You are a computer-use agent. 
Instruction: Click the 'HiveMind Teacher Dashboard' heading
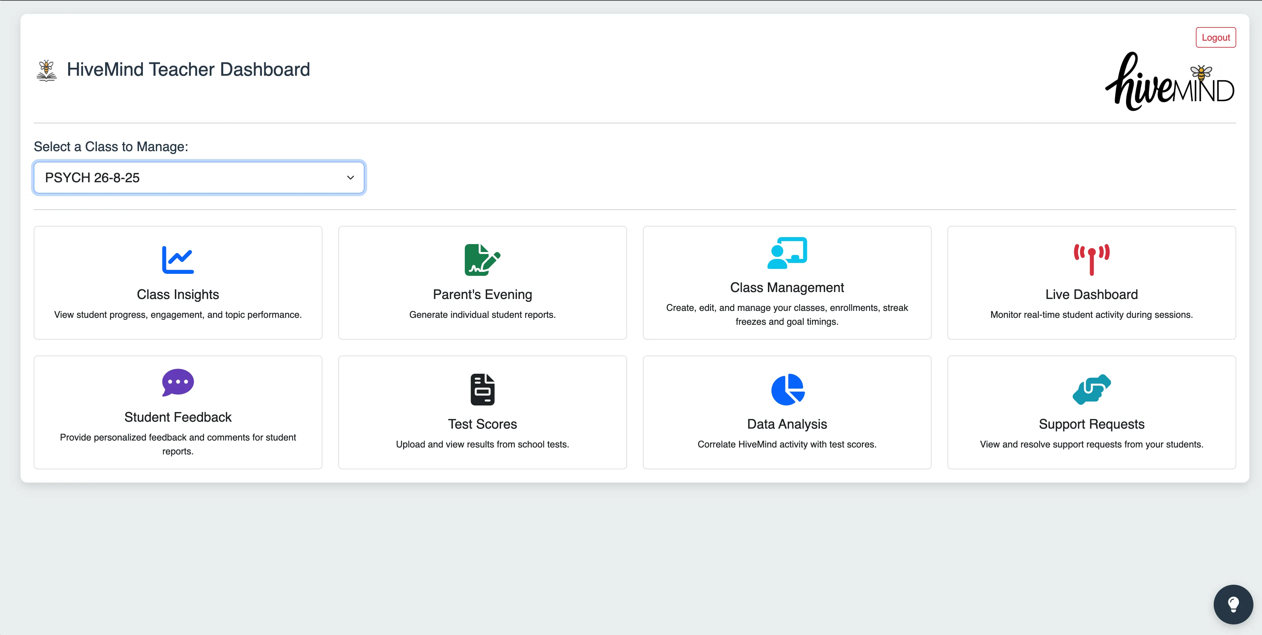pyautogui.click(x=188, y=69)
